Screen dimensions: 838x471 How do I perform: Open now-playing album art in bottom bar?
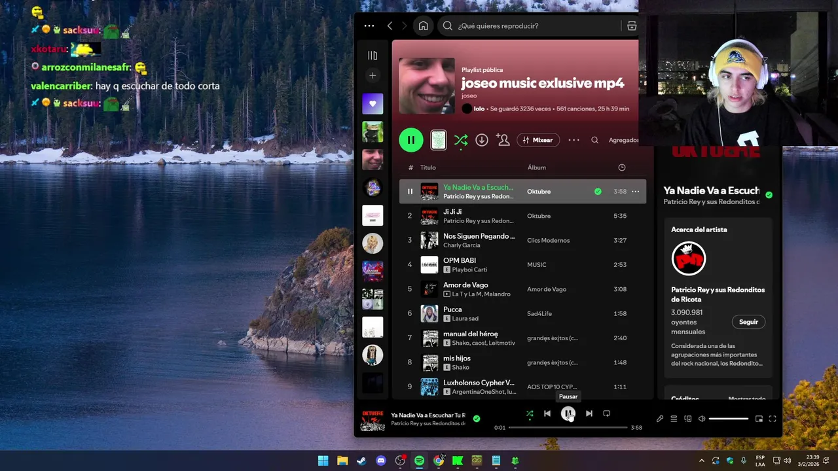[373, 419]
